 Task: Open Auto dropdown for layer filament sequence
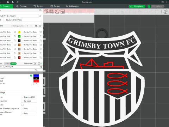29,109
